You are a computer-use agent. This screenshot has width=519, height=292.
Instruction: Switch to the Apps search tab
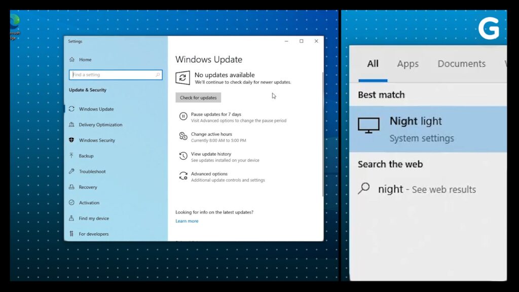coord(407,64)
